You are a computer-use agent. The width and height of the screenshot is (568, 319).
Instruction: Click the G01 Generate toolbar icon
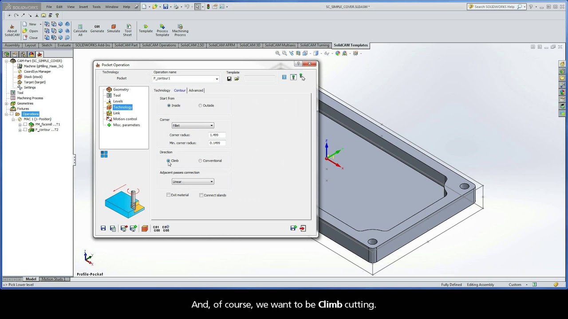click(97, 29)
